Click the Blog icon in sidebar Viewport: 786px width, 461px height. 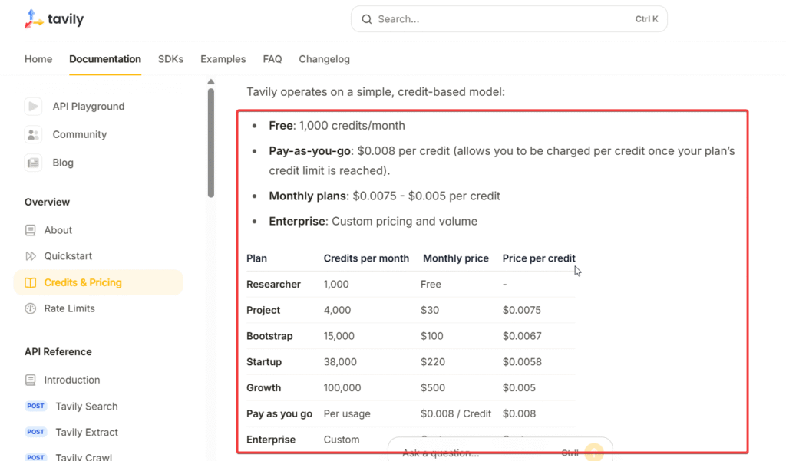point(33,163)
